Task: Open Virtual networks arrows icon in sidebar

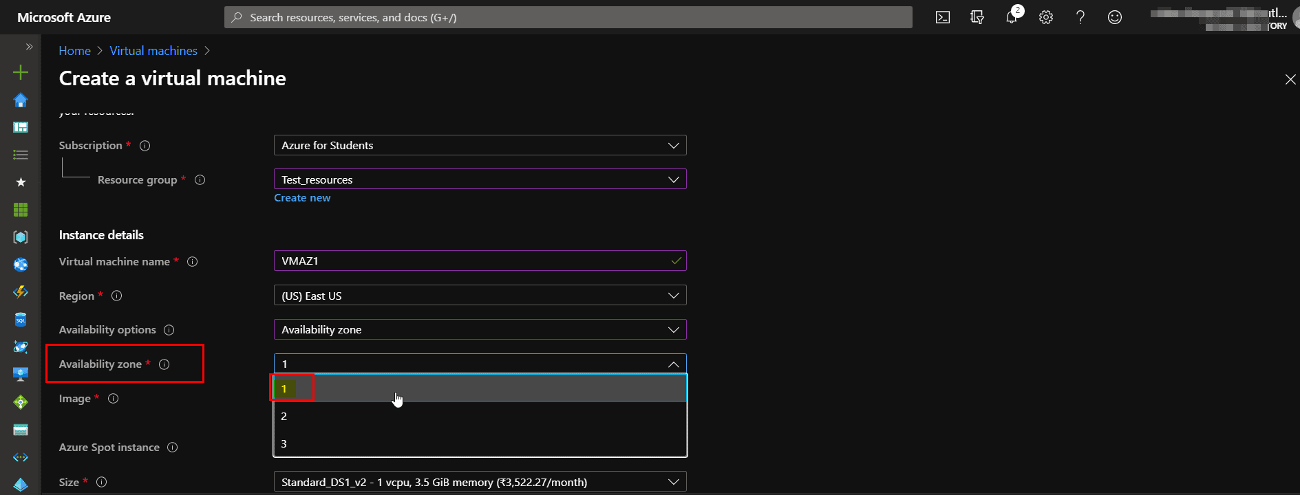Action: coord(21,457)
